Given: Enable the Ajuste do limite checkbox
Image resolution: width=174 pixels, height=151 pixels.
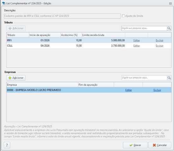Looking at the screenshot, I should pos(123,16).
